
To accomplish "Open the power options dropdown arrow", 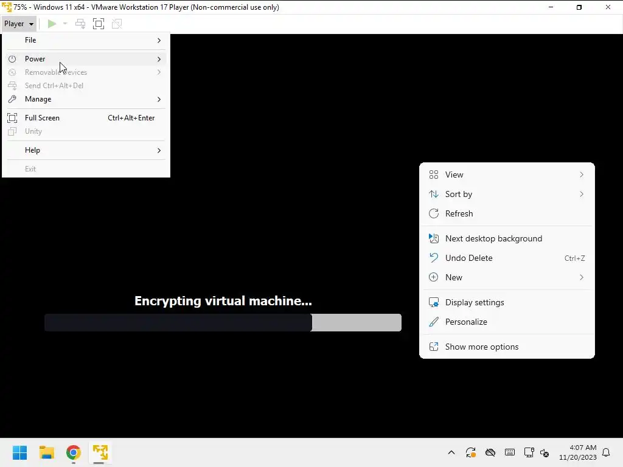I will [65, 24].
